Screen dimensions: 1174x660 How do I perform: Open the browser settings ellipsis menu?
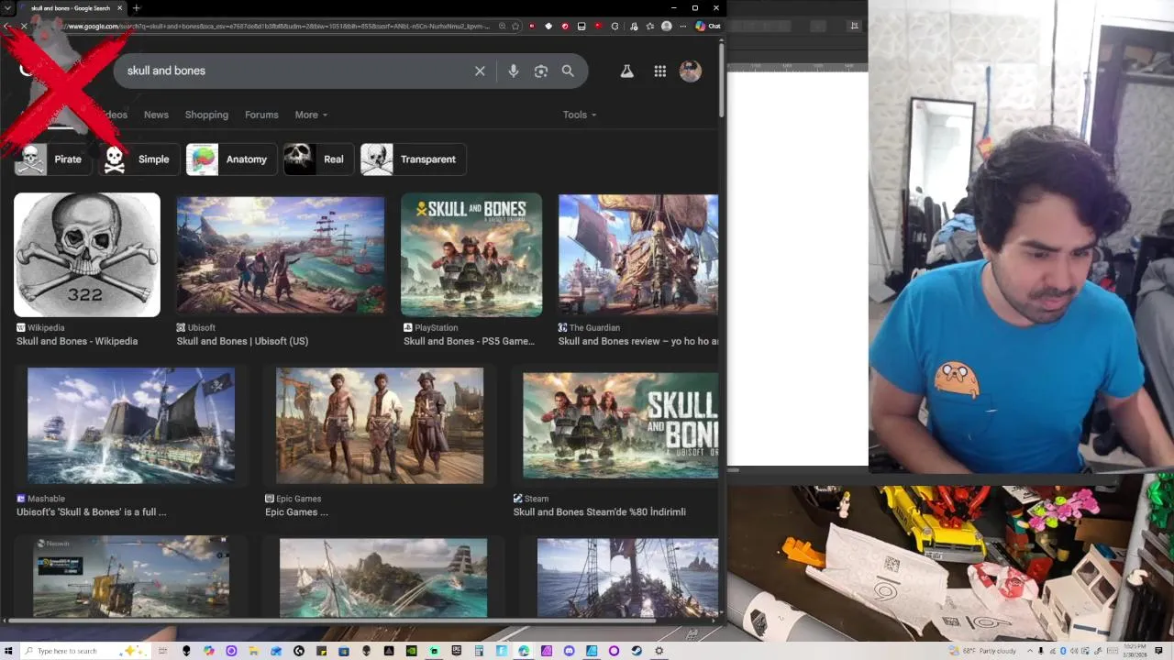682,27
